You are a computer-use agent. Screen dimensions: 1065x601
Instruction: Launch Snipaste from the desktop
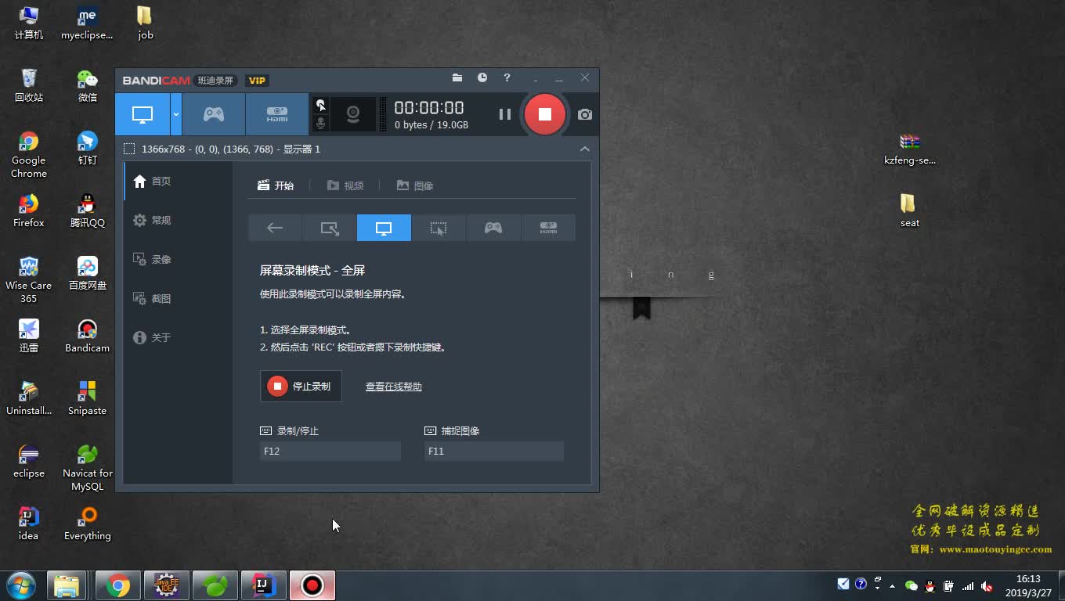pos(87,398)
